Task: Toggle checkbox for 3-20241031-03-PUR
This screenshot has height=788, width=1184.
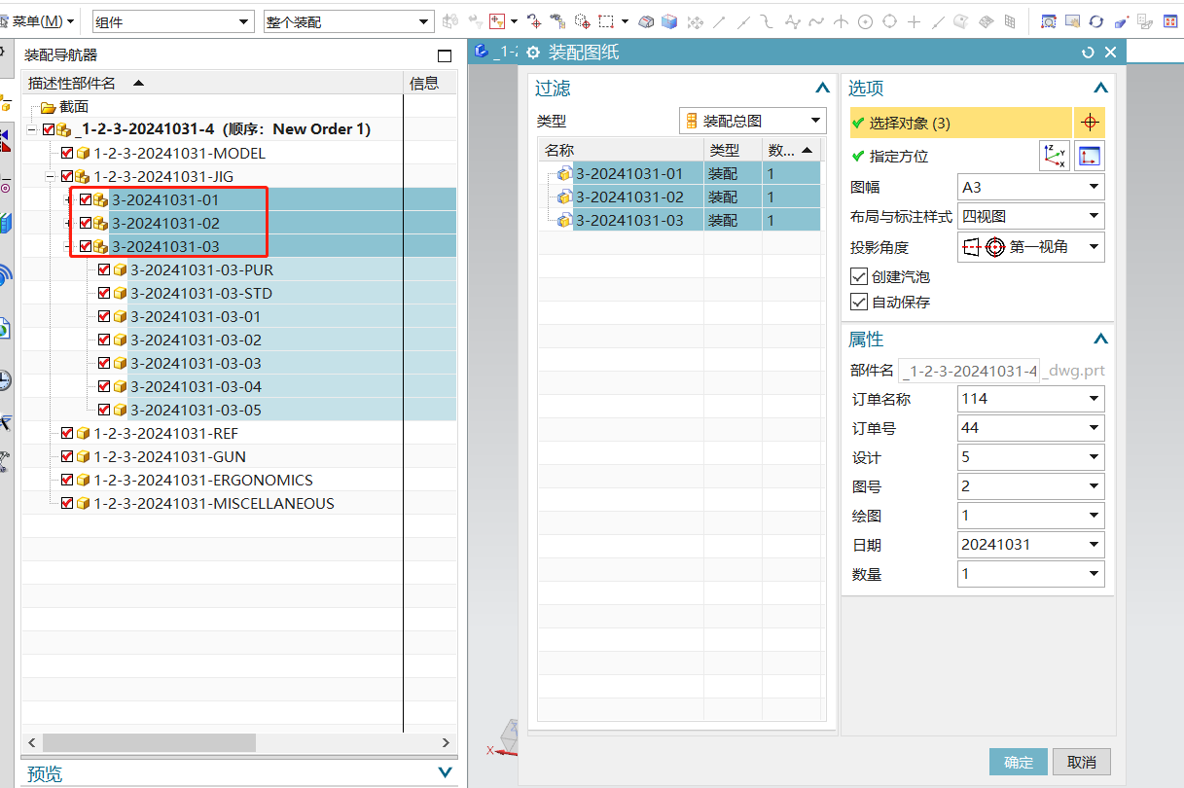Action: (x=104, y=269)
